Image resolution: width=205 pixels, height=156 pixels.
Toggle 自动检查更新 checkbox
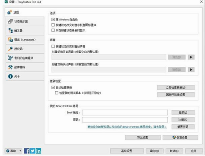(53, 87)
